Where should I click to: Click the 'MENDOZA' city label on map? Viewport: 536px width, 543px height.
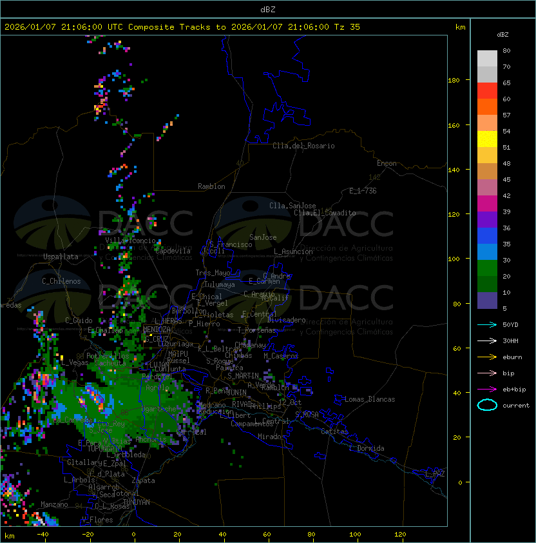(157, 329)
